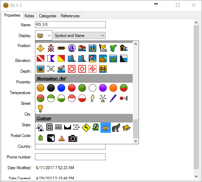Select the purple navigation aid circle
Screen dimensions: 202x182
click(x=103, y=88)
